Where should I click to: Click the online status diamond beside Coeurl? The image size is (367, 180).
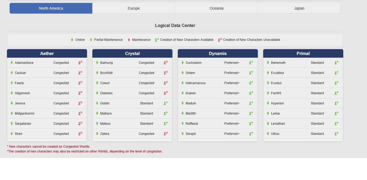pos(97,83)
